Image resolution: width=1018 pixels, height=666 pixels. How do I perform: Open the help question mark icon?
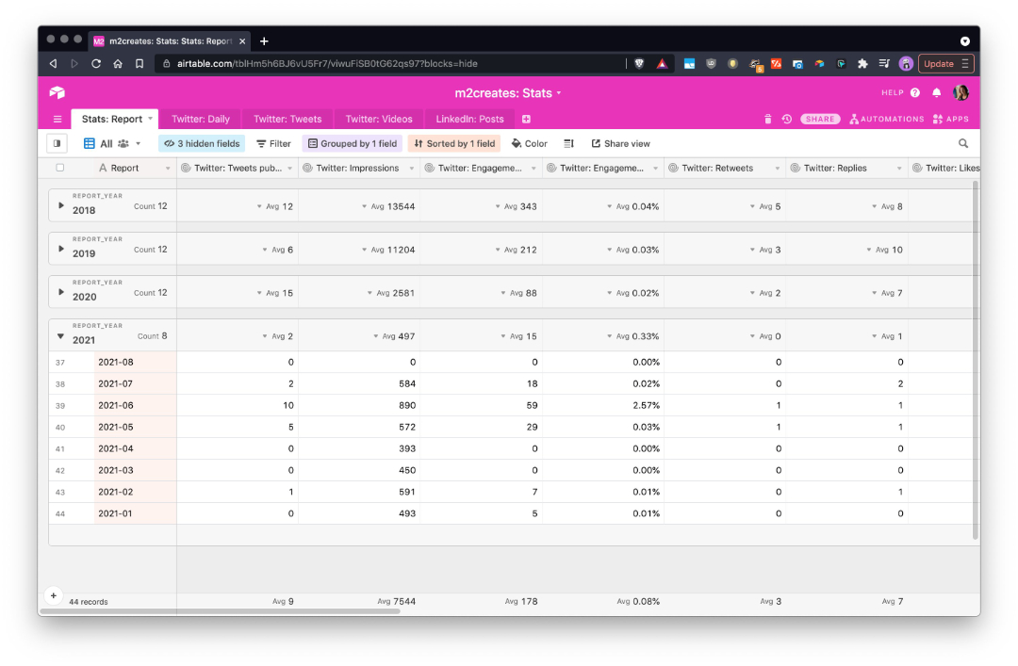915,93
